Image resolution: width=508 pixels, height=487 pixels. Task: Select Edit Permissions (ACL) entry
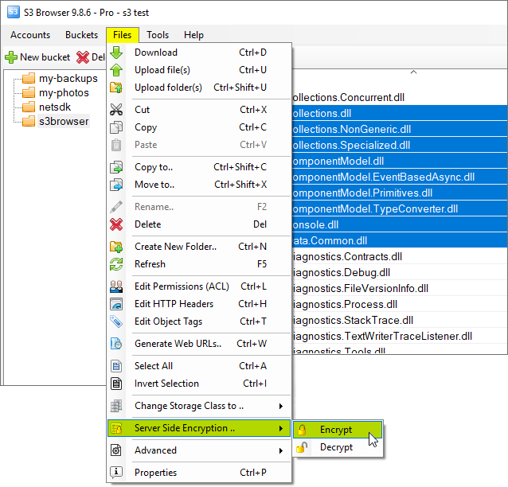click(x=199, y=286)
